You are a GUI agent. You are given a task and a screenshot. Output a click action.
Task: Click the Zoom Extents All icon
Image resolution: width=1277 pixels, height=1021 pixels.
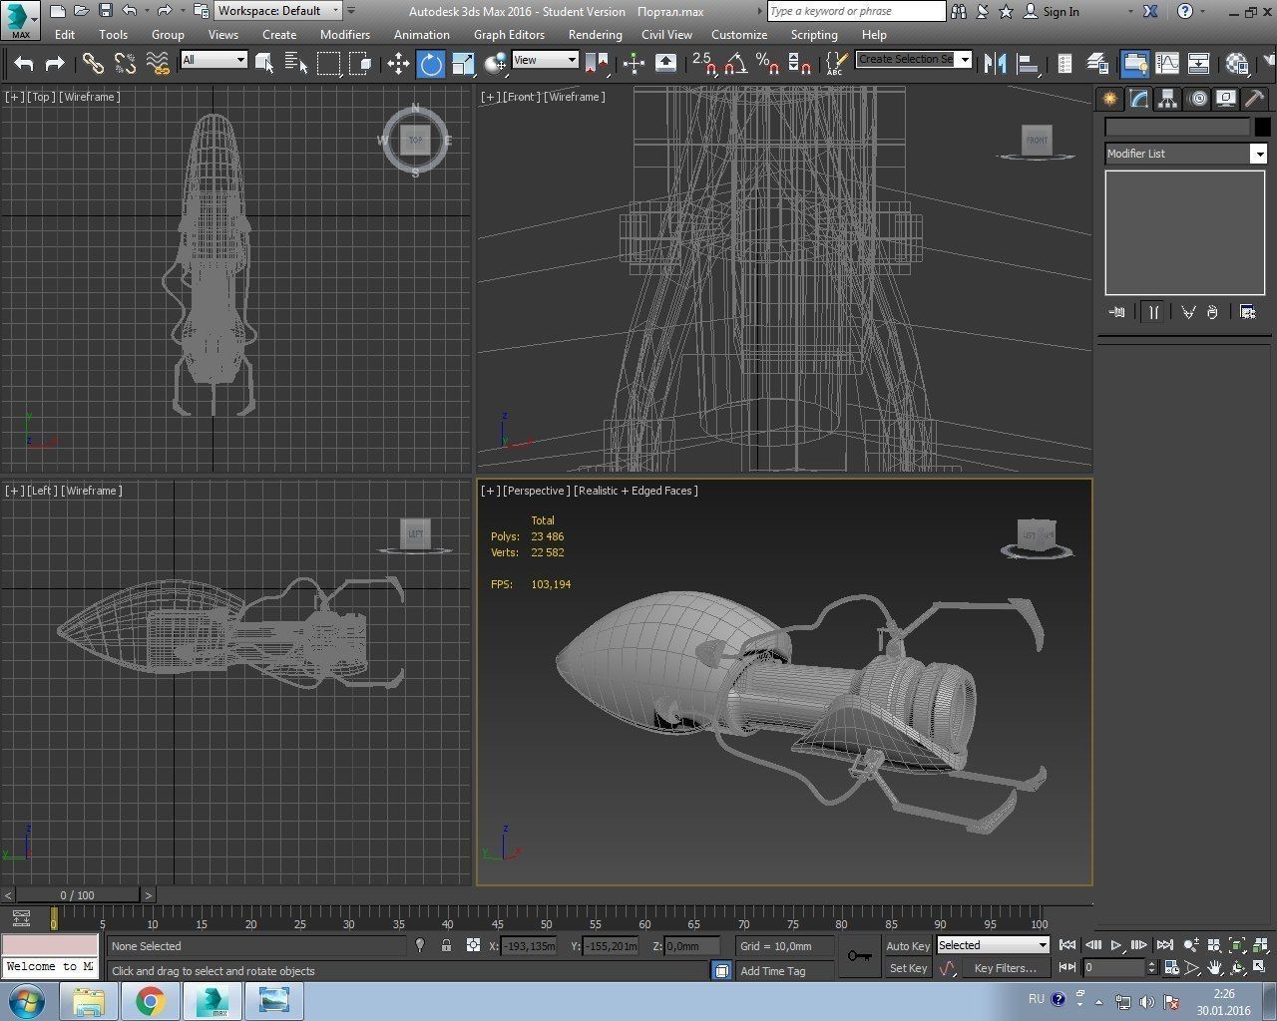pos(1259,945)
